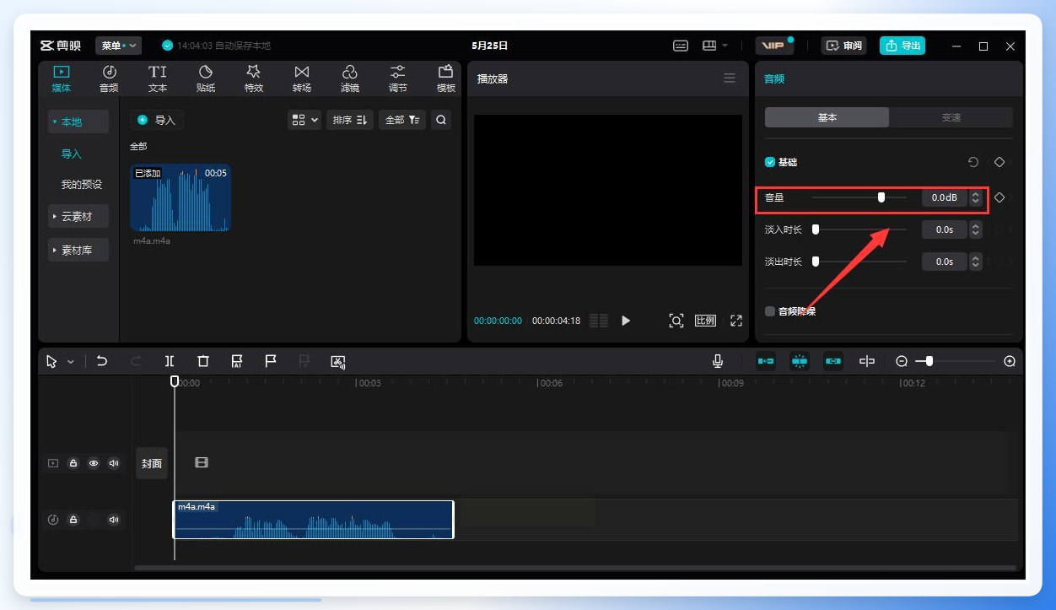Enable the 音频降噪 noise reduction checkbox
The width and height of the screenshot is (1056, 610).
pyautogui.click(x=770, y=311)
